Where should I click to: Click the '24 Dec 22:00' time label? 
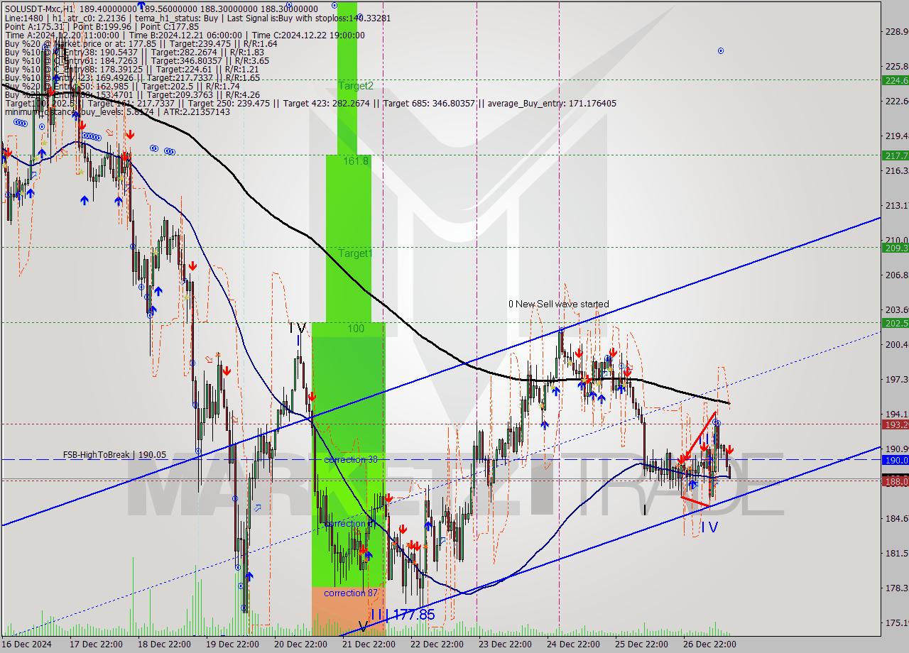click(574, 644)
